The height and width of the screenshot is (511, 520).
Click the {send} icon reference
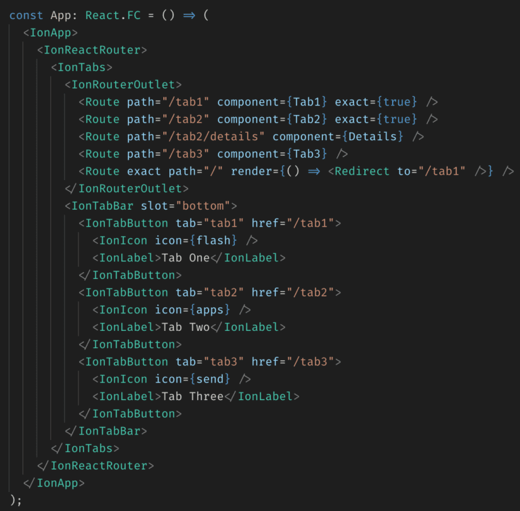click(210, 379)
